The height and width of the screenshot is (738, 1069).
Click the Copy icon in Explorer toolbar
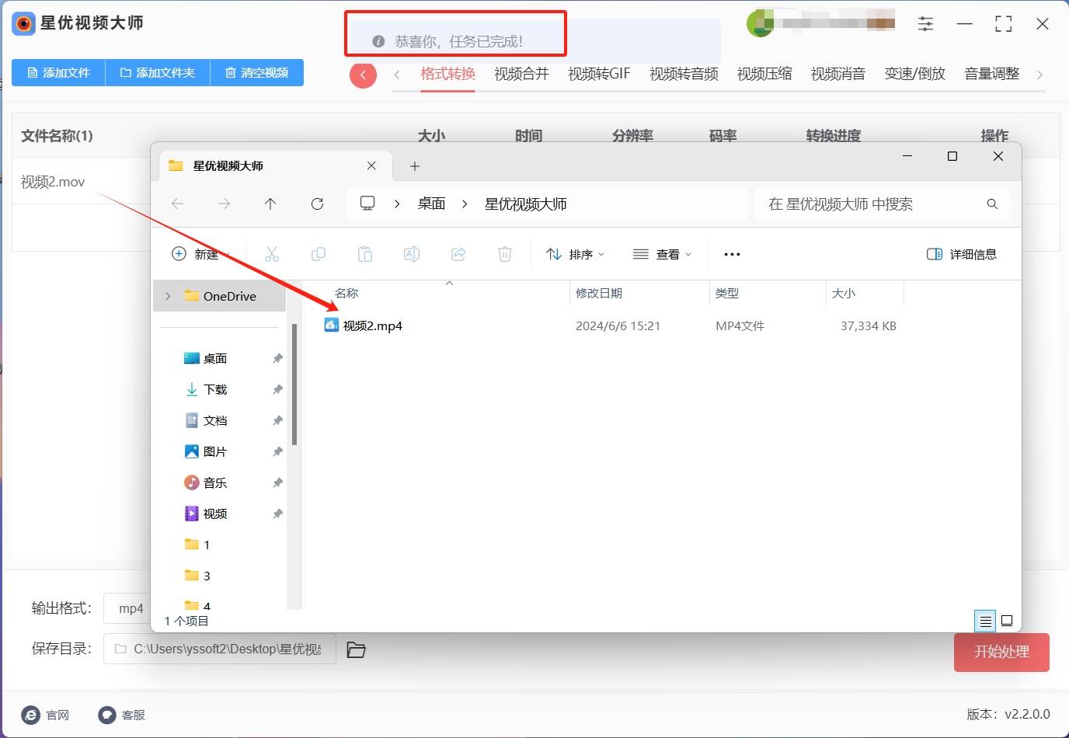[x=319, y=254]
